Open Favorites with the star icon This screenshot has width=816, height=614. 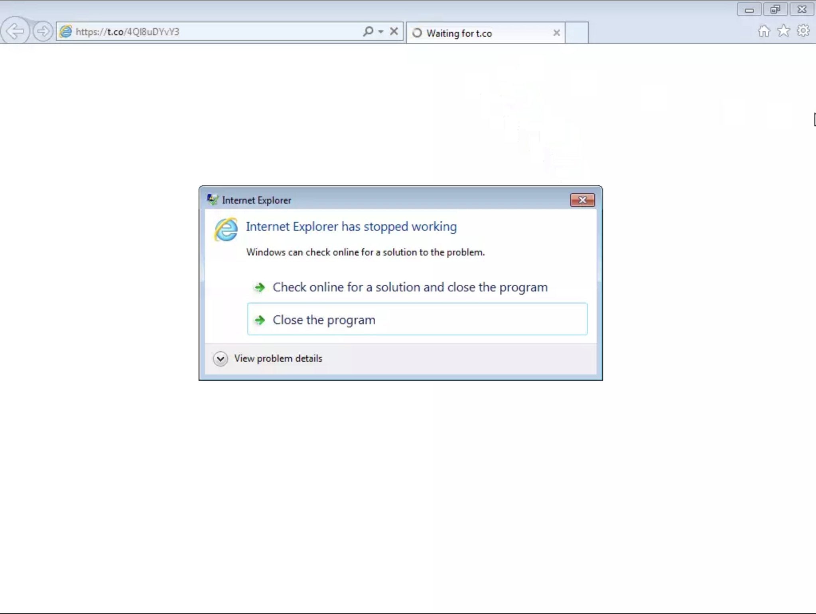click(783, 31)
